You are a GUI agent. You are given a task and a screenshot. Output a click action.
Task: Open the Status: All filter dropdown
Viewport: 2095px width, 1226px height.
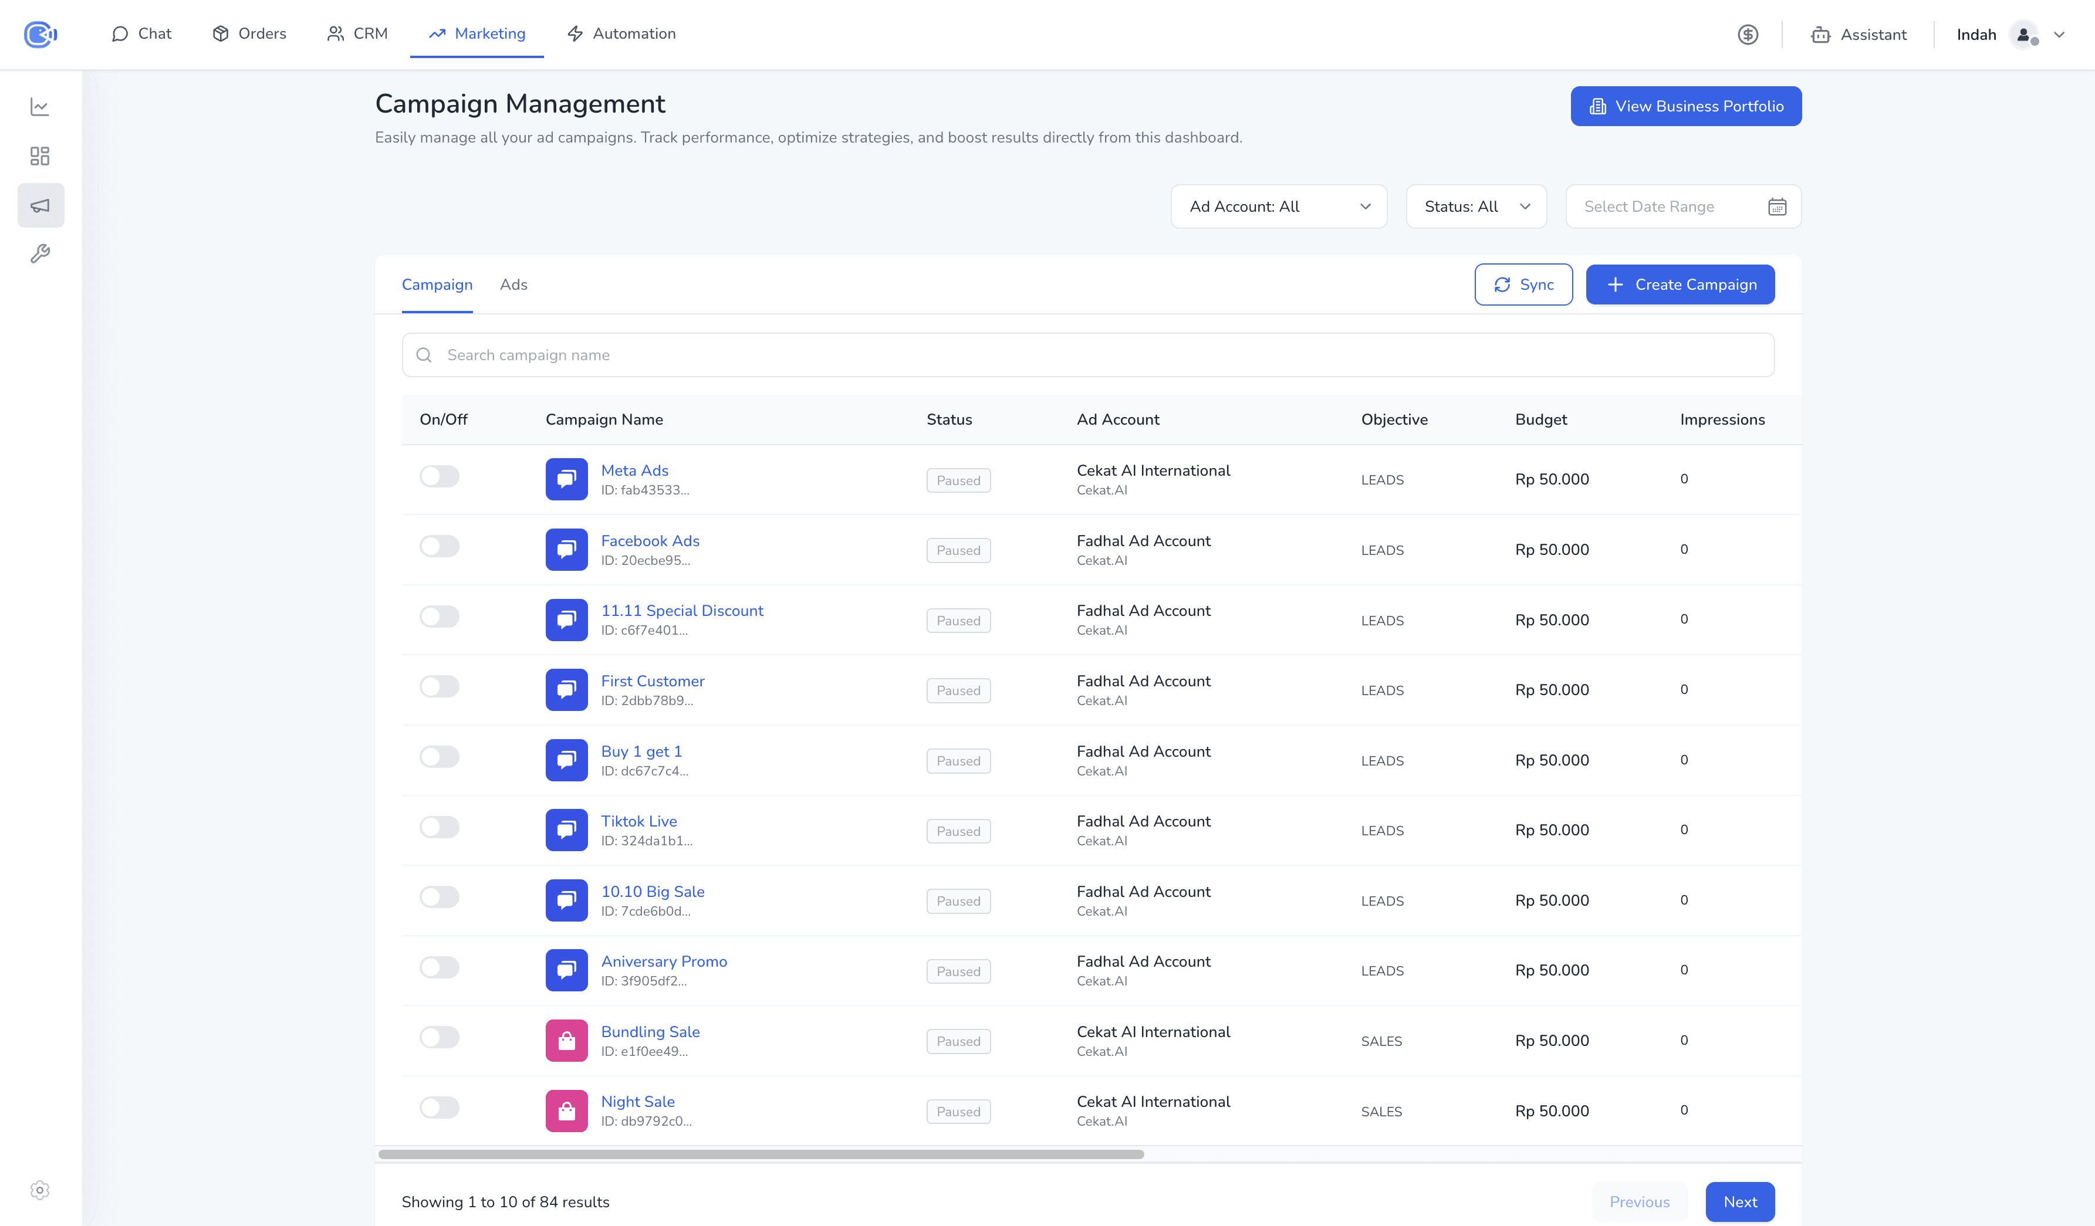coord(1476,207)
